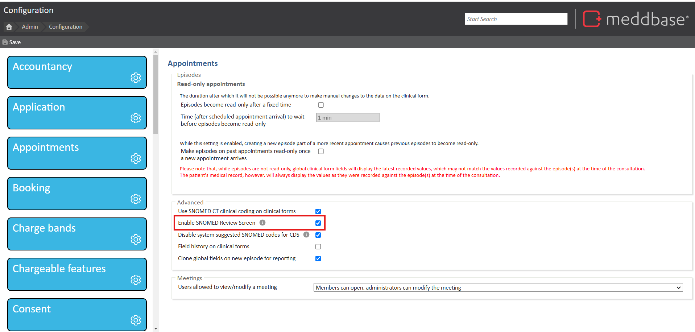Open the Admin breadcrumb item
Screen dimensions: 695x332
pyautogui.click(x=30, y=27)
